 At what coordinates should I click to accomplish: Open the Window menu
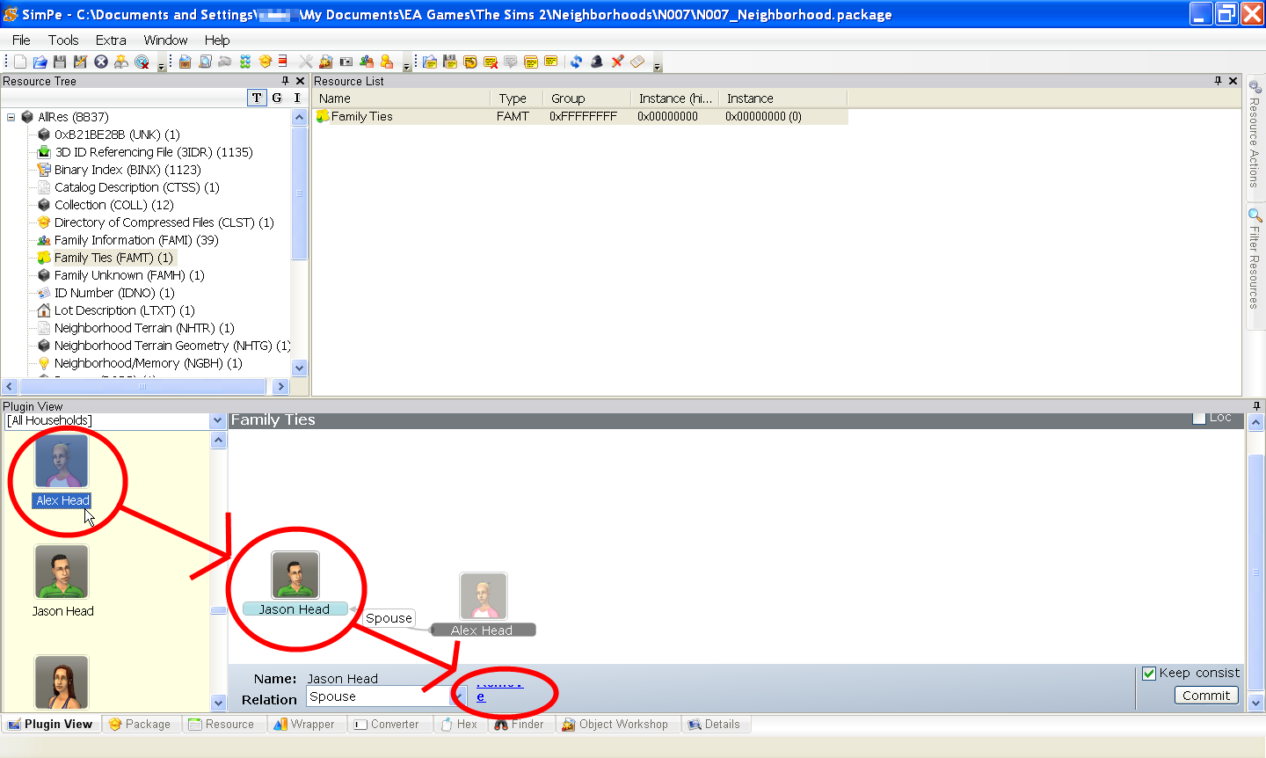(x=165, y=40)
